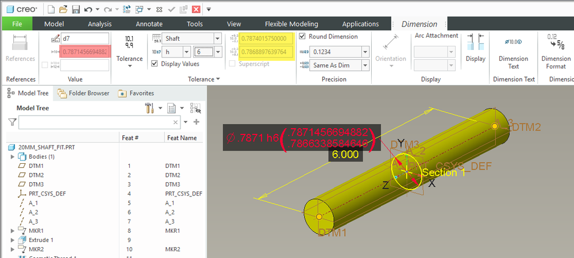Open the Dimension Format tool

coord(556,51)
